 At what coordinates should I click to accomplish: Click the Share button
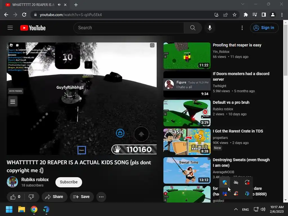tap(54, 197)
